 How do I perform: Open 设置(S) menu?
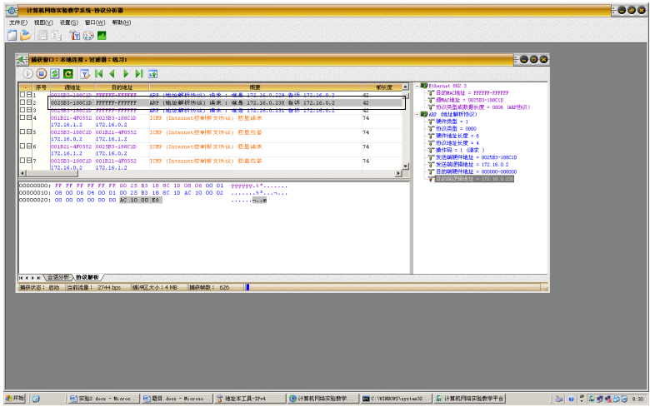pos(68,22)
